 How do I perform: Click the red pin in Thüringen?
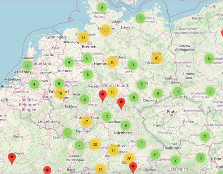pos(121,103)
